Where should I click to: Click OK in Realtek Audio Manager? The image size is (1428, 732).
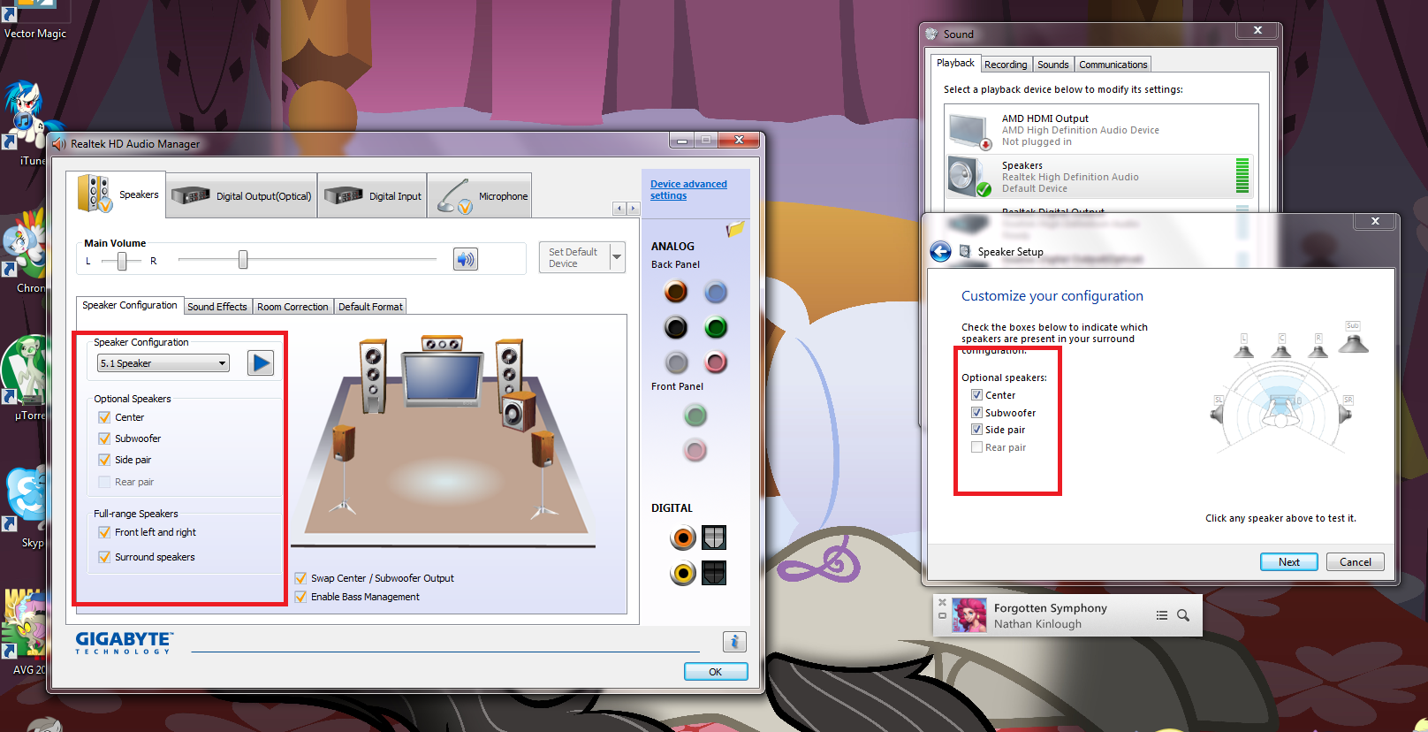coord(716,672)
